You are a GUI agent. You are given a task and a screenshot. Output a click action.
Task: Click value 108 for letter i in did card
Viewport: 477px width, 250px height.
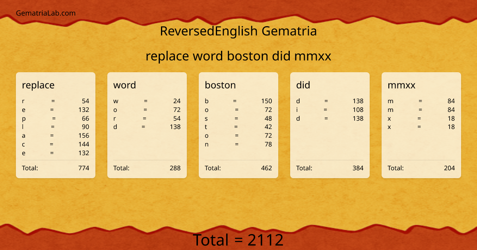pos(358,110)
